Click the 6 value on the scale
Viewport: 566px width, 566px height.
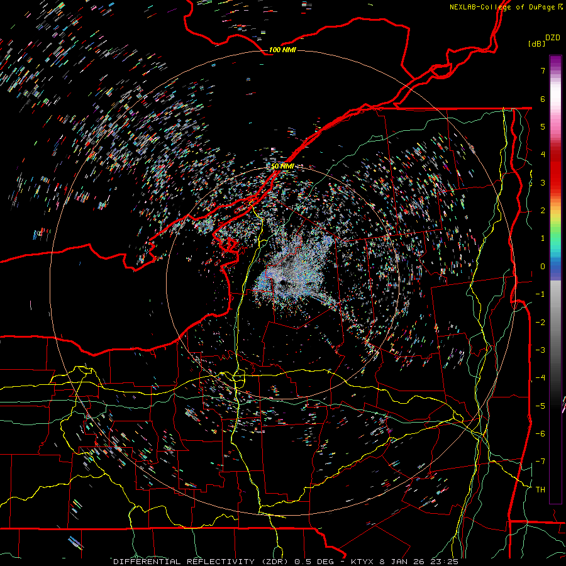tap(543, 99)
